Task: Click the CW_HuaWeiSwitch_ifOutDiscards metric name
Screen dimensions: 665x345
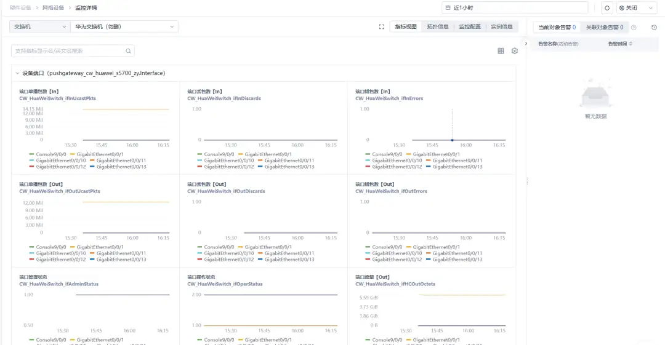Action: coord(226,191)
